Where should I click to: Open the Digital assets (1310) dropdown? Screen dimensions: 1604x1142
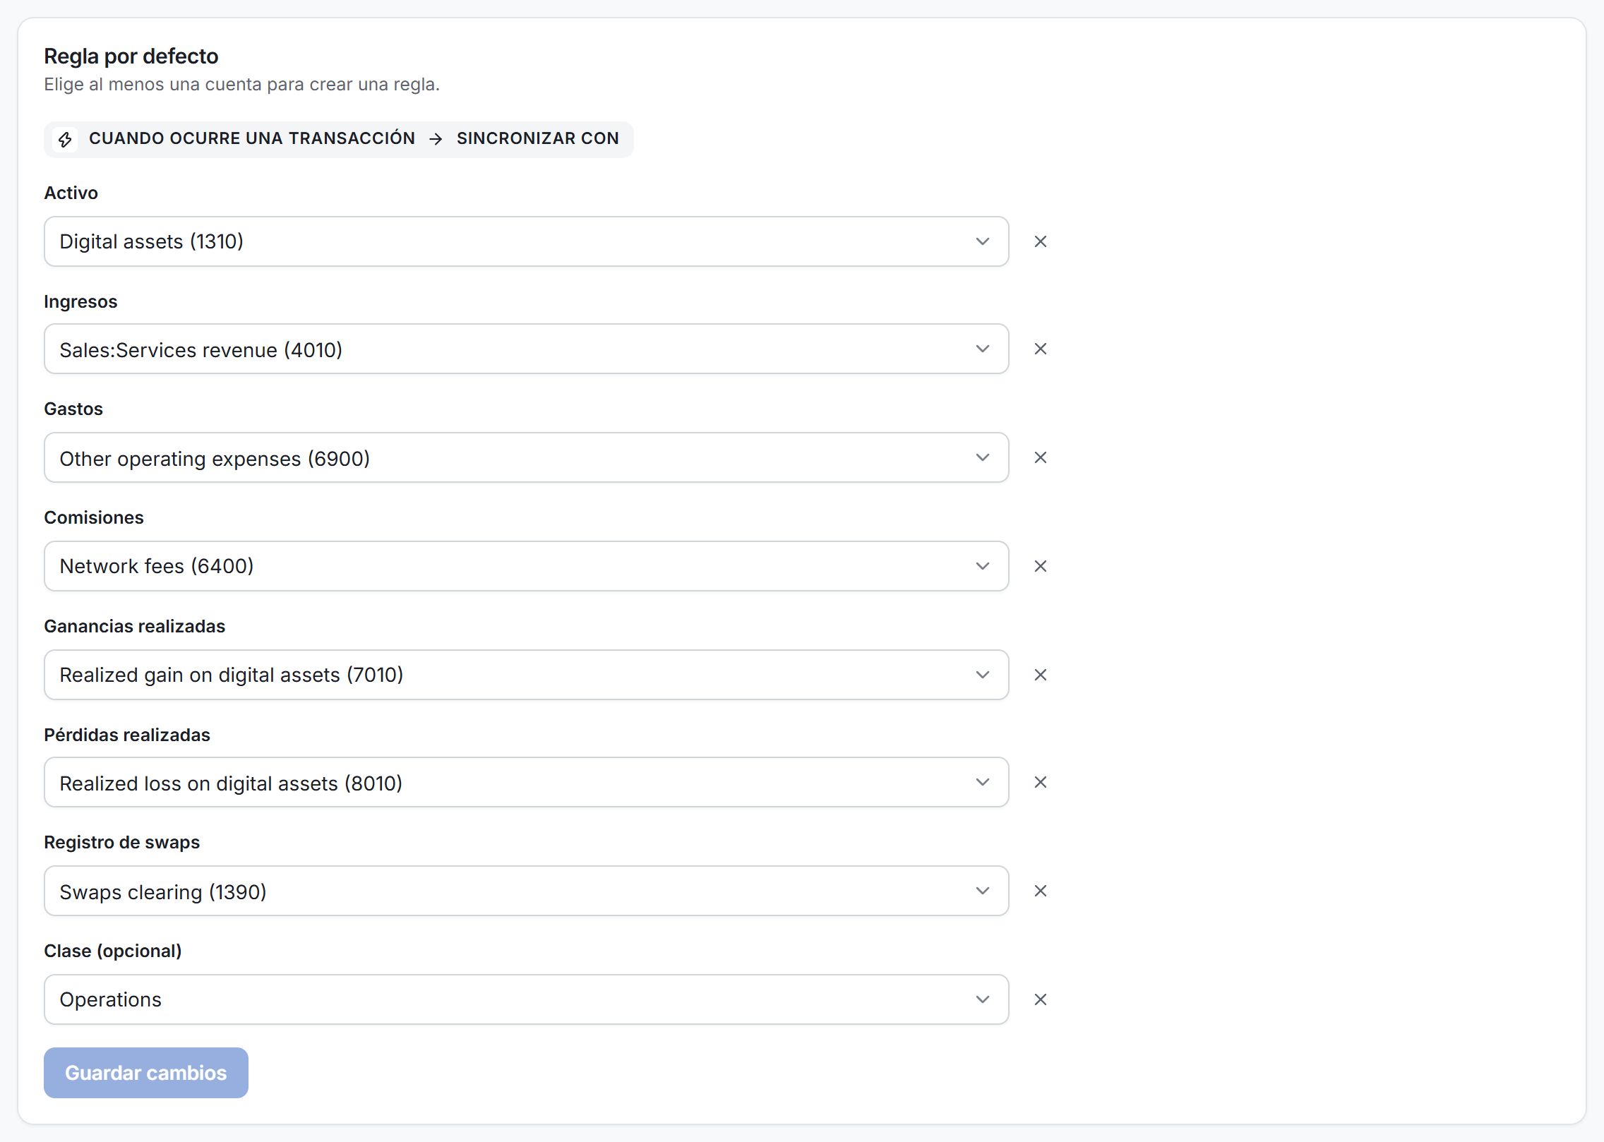pos(526,241)
